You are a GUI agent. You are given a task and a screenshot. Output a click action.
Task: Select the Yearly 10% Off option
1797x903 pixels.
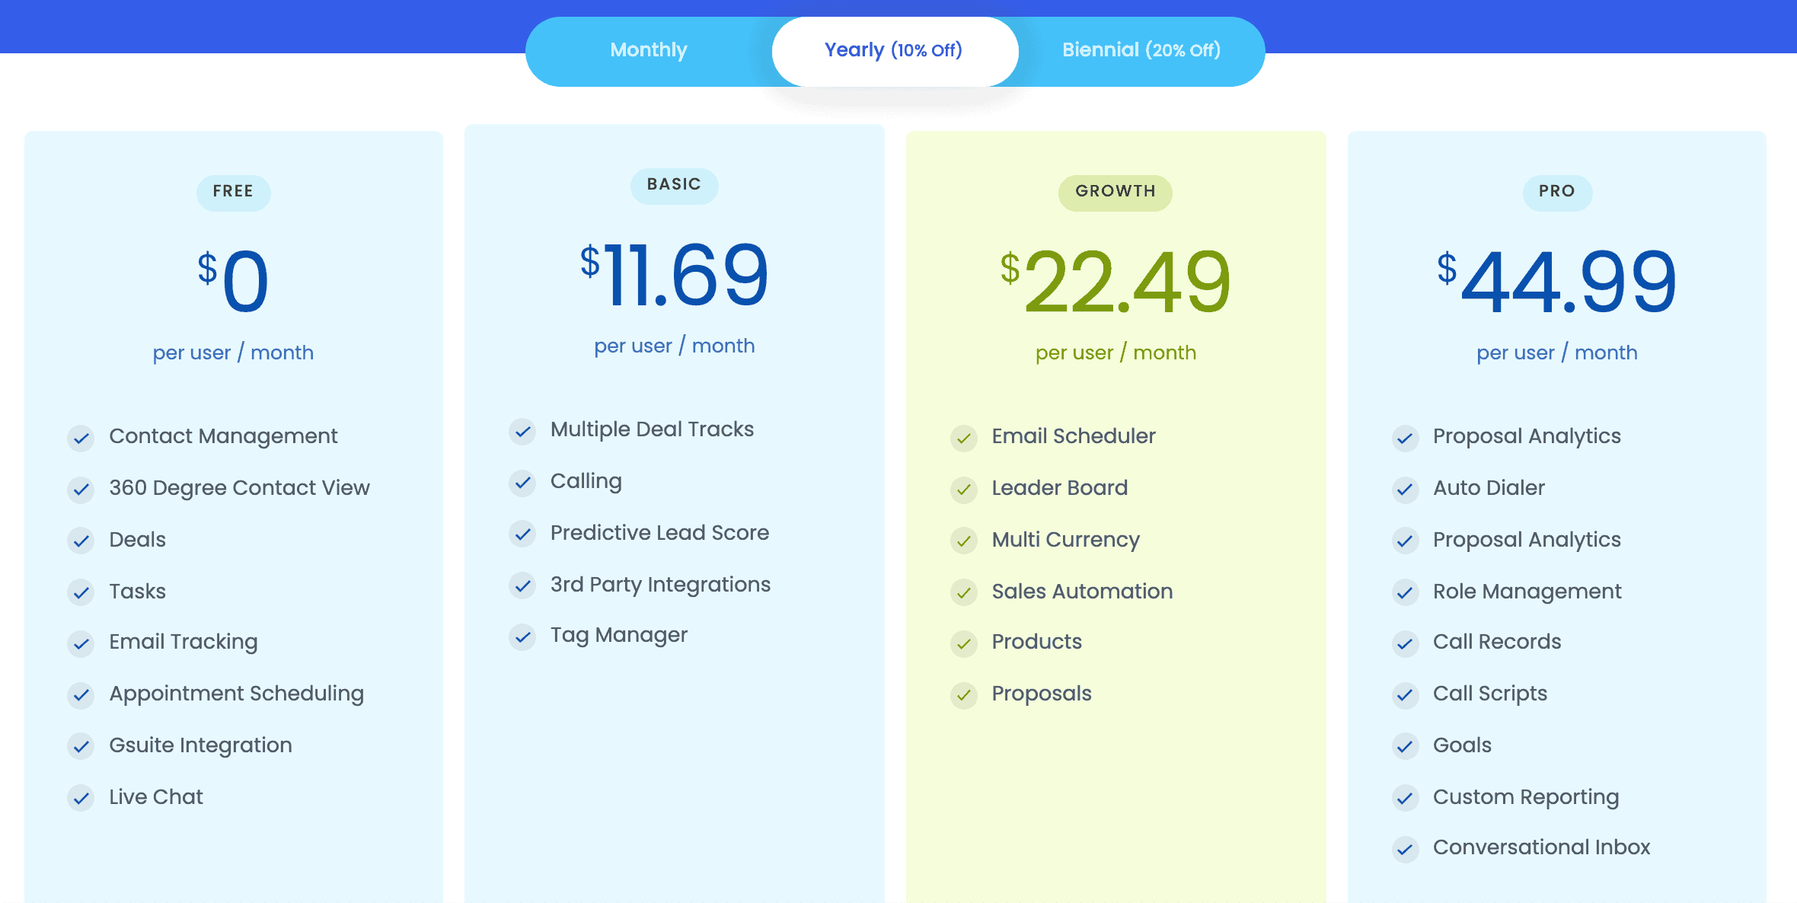point(895,49)
